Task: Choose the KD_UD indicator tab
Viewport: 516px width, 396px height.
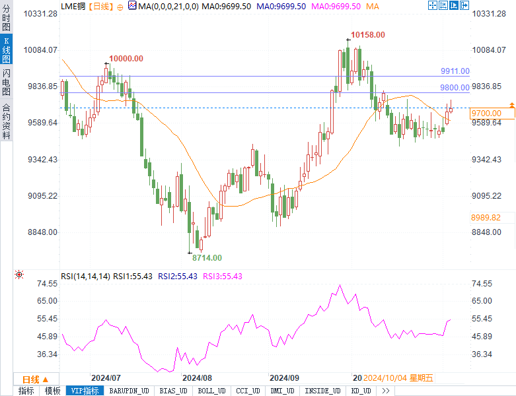Action: 361,391
